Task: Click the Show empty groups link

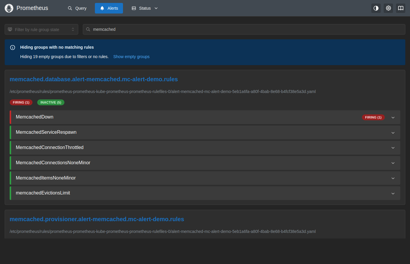Action: coord(131,57)
